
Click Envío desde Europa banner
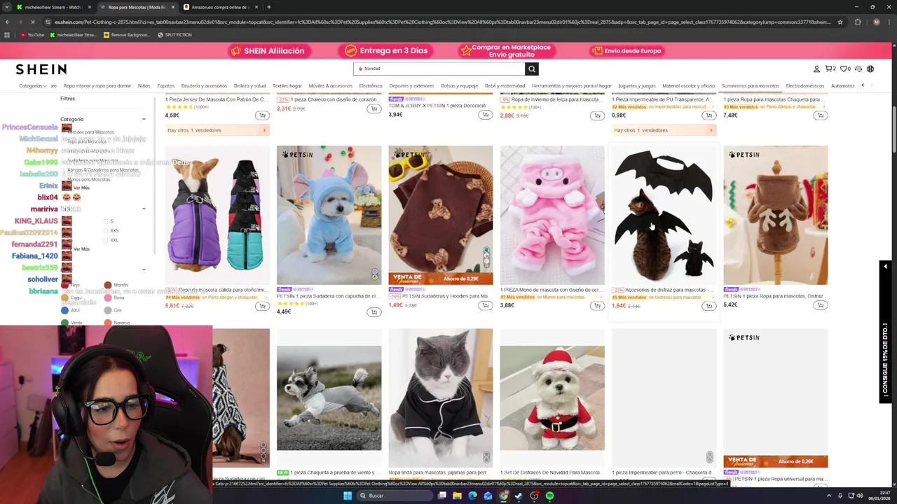pyautogui.click(x=626, y=50)
